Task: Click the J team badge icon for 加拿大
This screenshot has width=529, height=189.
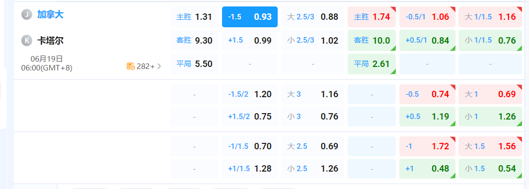Action: 27,14
